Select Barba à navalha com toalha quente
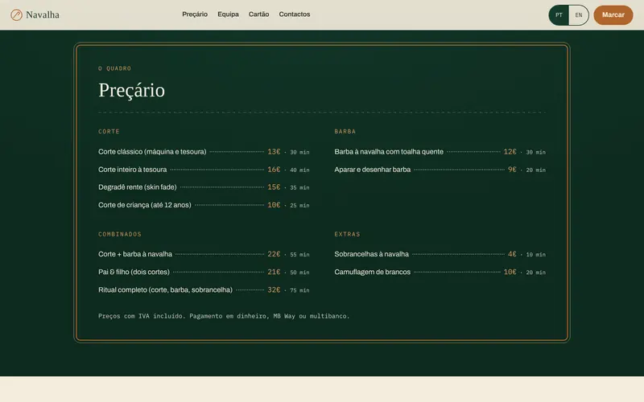Viewport: 644px width, 402px height. pos(389,152)
